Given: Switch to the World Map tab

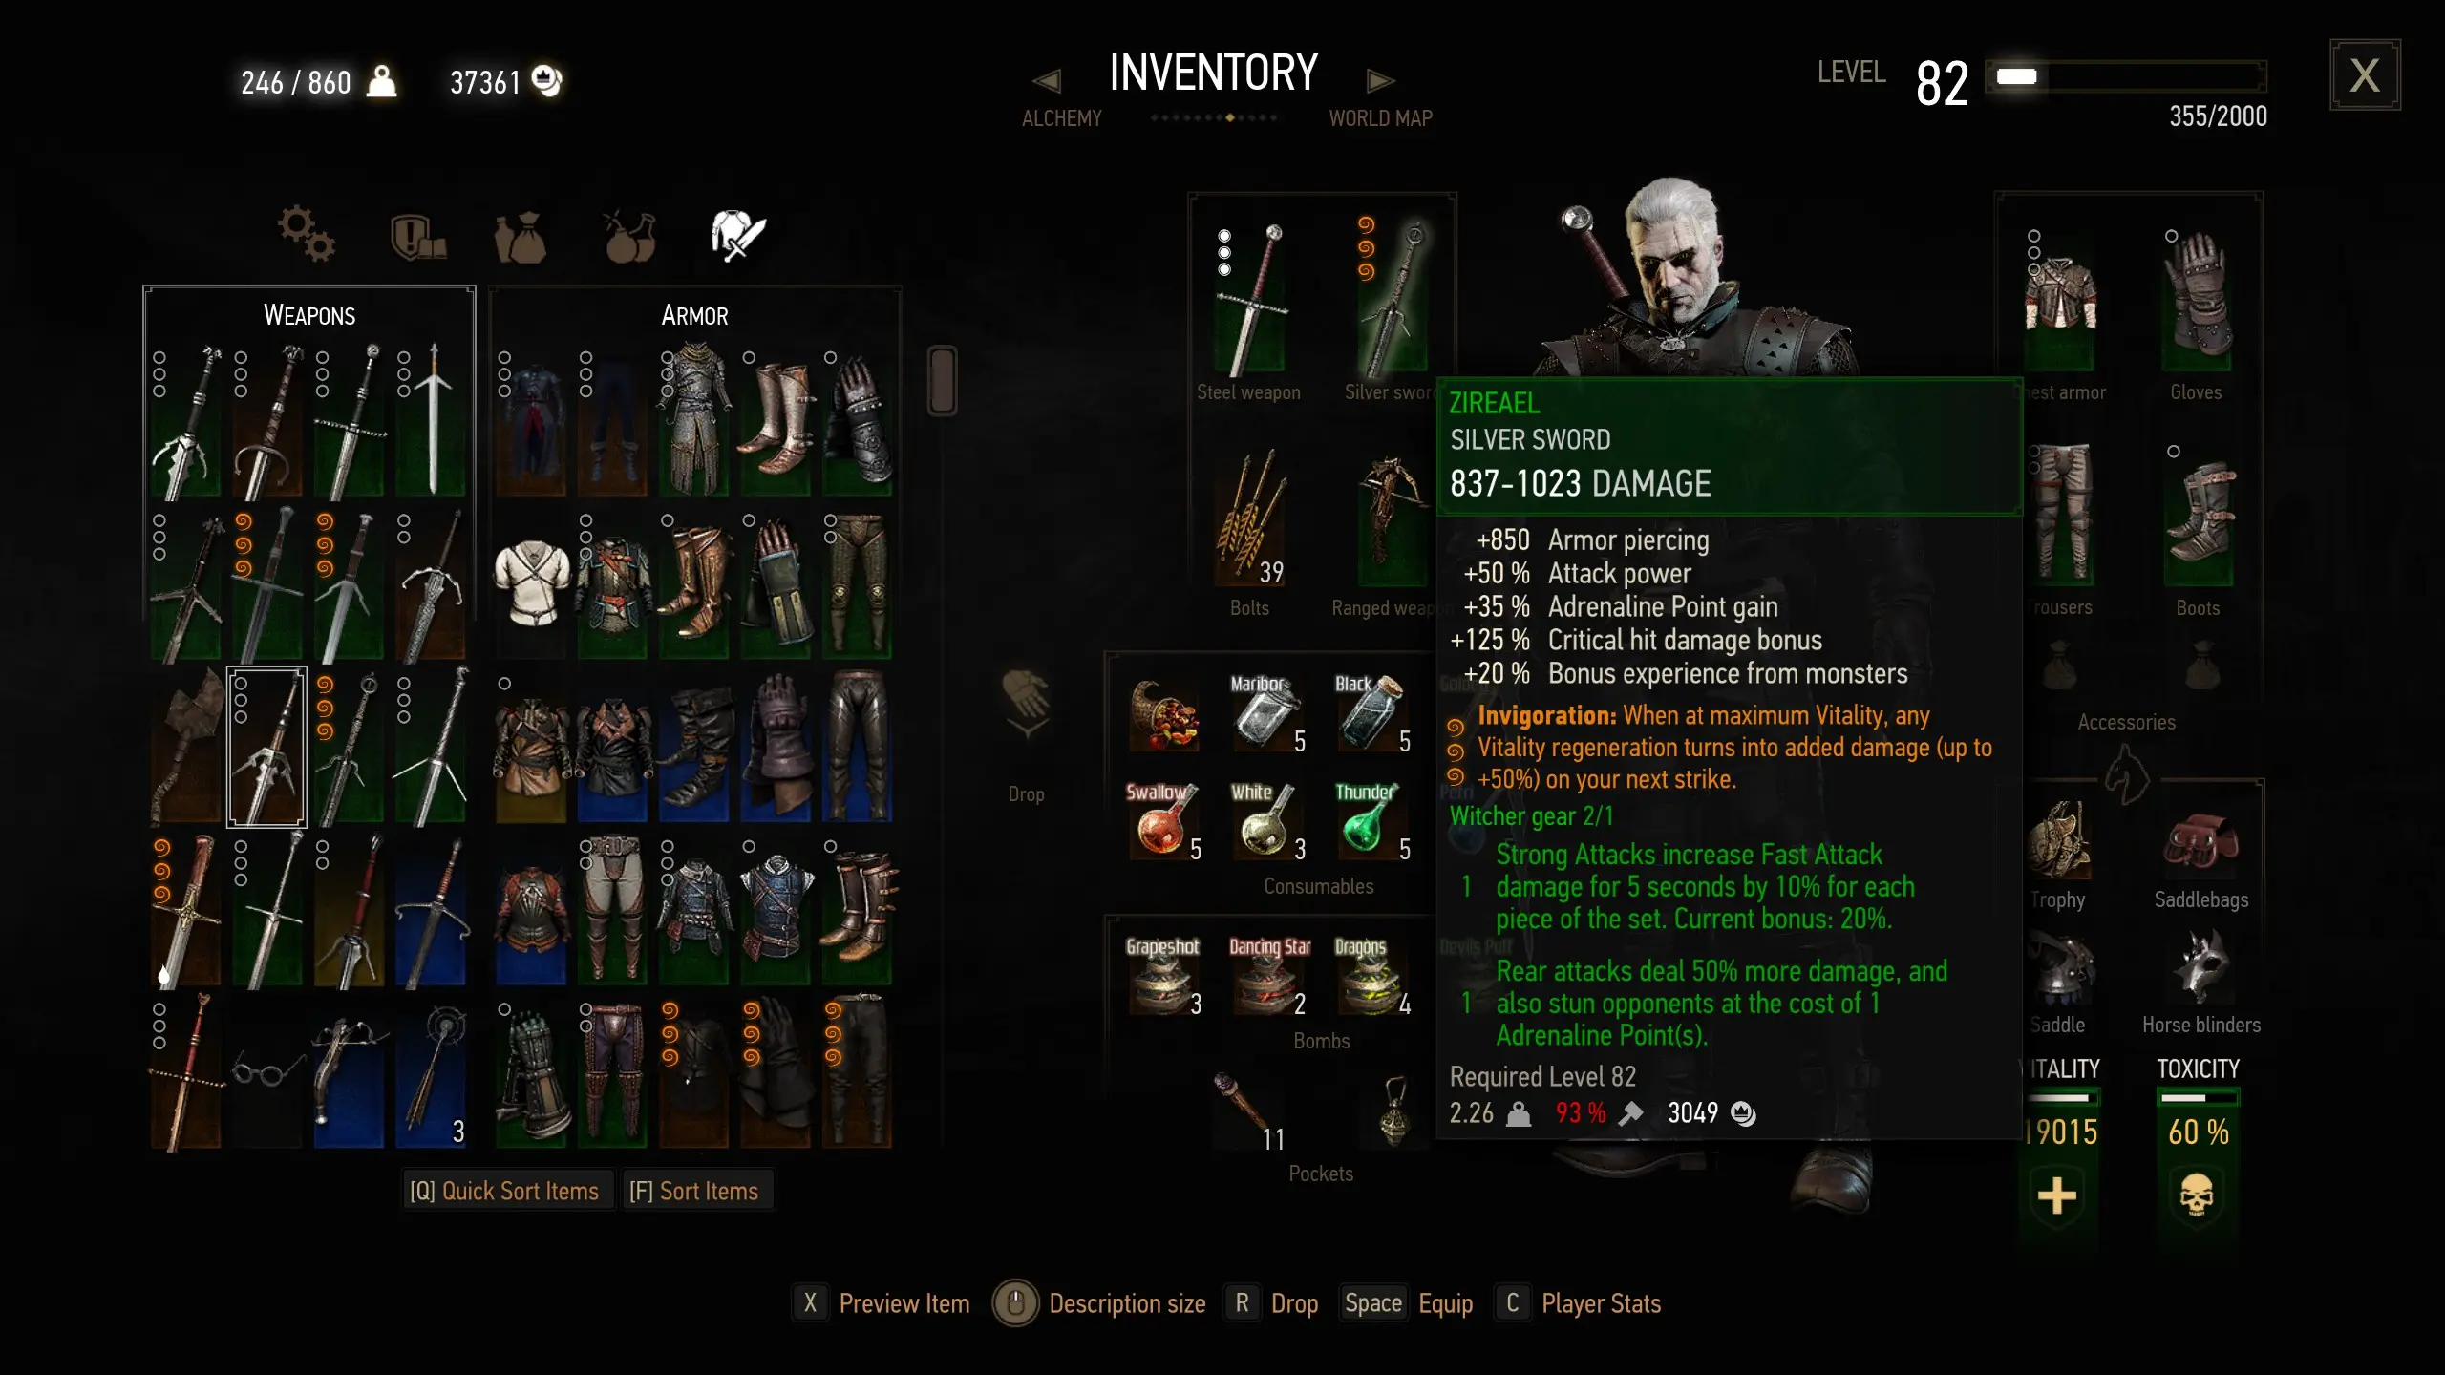Looking at the screenshot, I should [1380, 118].
